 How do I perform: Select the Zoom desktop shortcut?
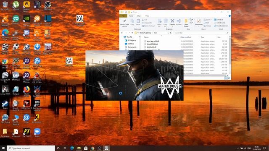click(x=37, y=133)
